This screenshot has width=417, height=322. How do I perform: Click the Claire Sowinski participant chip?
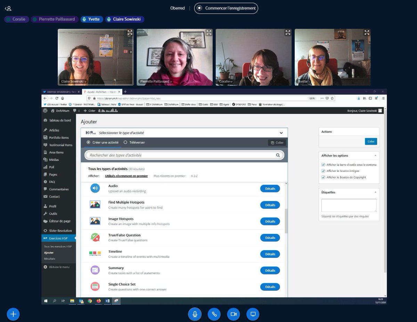(x=125, y=19)
